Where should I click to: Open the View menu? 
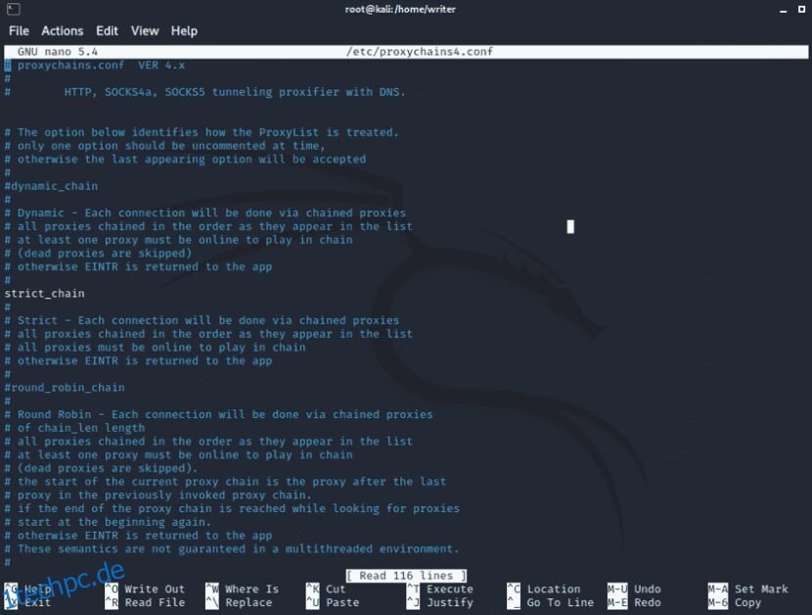(x=144, y=30)
